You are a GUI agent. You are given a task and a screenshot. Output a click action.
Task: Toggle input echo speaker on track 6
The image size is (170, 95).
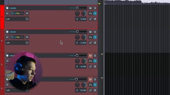pos(7,85)
